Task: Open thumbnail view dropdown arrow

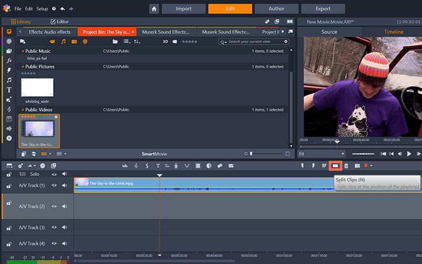Action: pos(50,154)
